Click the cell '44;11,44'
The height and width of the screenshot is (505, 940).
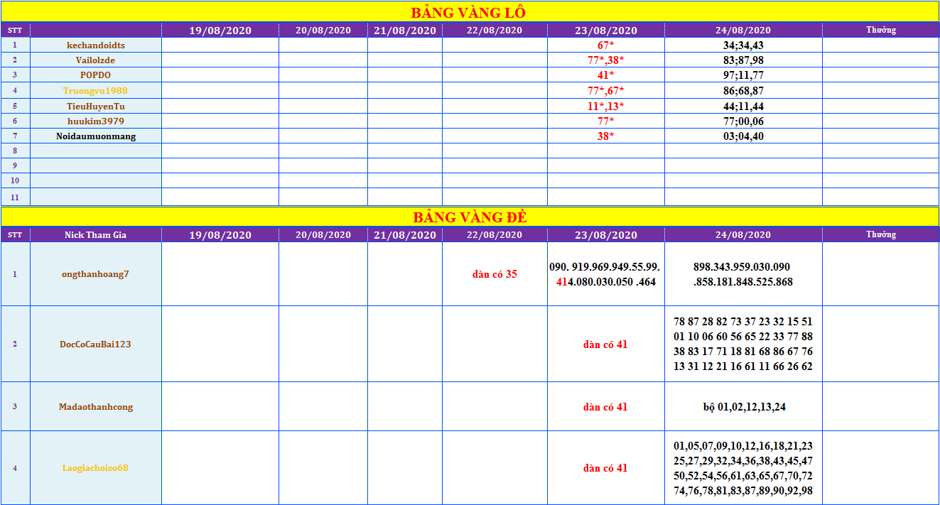pos(743,106)
